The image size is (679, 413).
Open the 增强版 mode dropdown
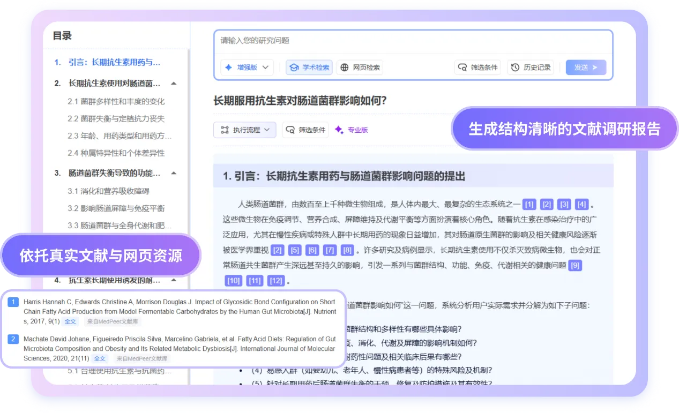click(247, 67)
